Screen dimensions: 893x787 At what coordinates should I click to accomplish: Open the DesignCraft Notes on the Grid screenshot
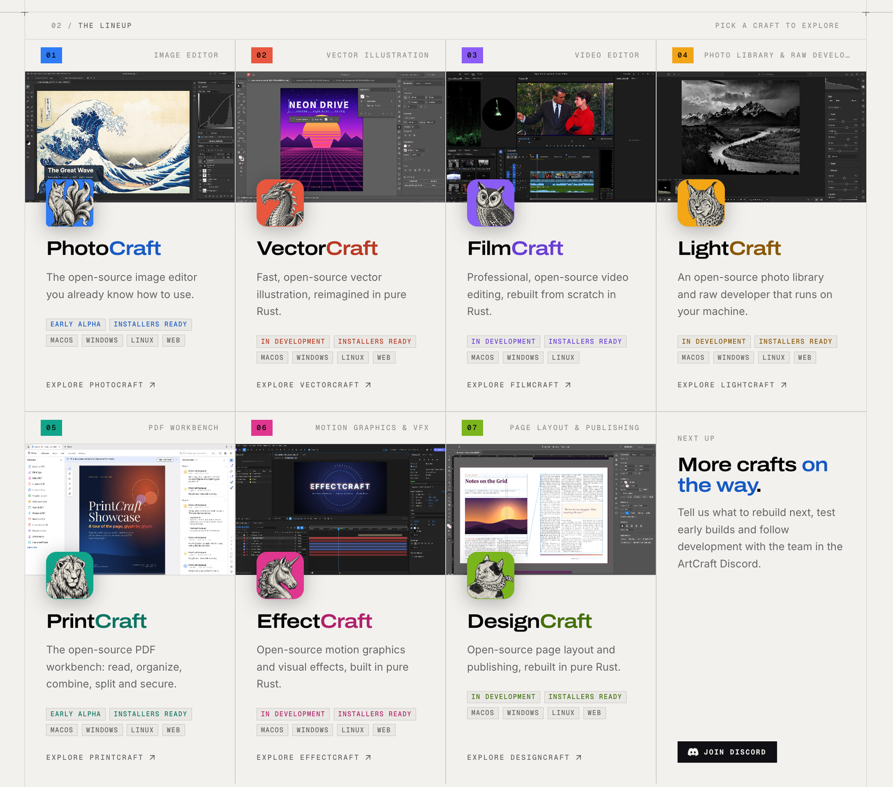(551, 510)
